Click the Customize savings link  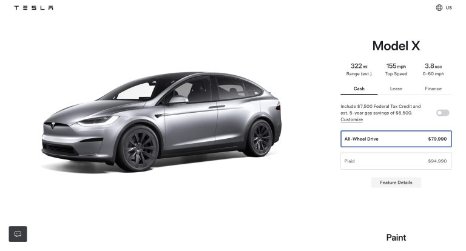pyautogui.click(x=351, y=119)
